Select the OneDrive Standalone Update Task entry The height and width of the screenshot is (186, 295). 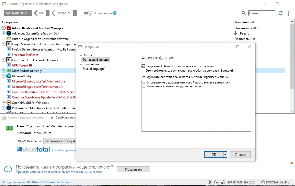coord(44,97)
